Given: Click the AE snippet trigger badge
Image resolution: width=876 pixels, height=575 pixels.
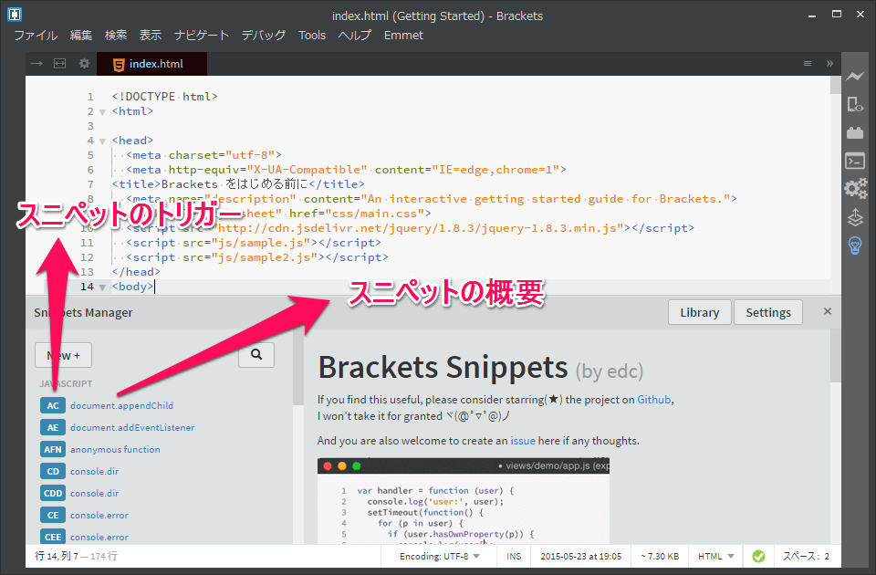Looking at the screenshot, I should [53, 427].
